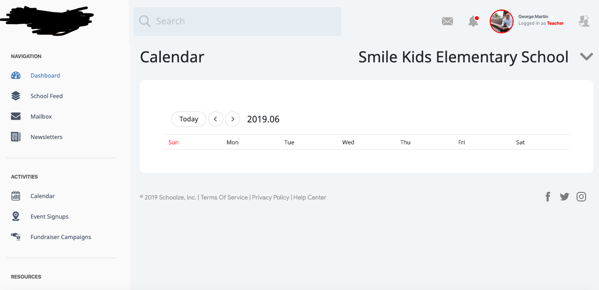The image size is (599, 290).
Task: Switch to the Calendar section in Activities
Action: coord(42,196)
